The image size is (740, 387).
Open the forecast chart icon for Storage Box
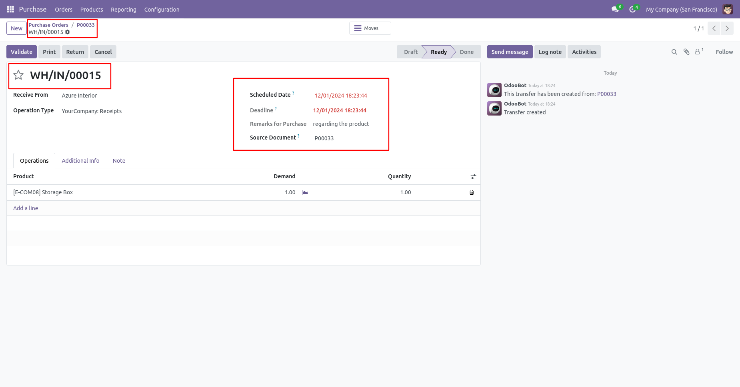[305, 193]
